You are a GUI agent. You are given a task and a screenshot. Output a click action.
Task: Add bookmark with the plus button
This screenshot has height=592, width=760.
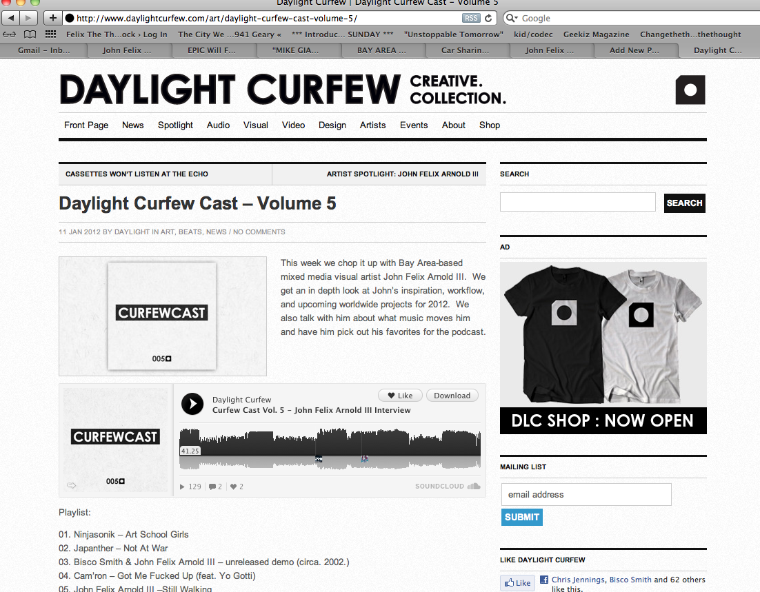point(53,19)
